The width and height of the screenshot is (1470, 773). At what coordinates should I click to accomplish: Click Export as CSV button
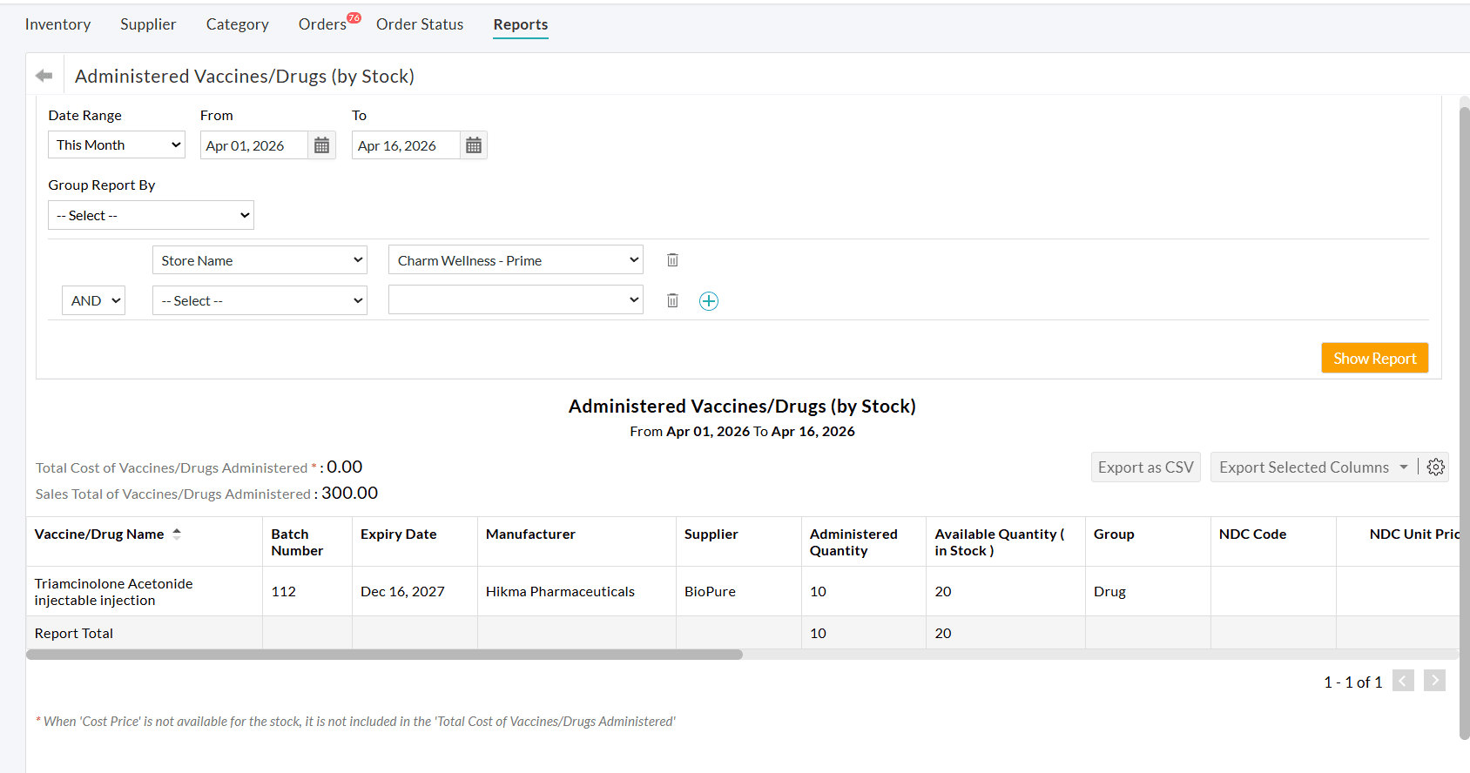point(1145,467)
